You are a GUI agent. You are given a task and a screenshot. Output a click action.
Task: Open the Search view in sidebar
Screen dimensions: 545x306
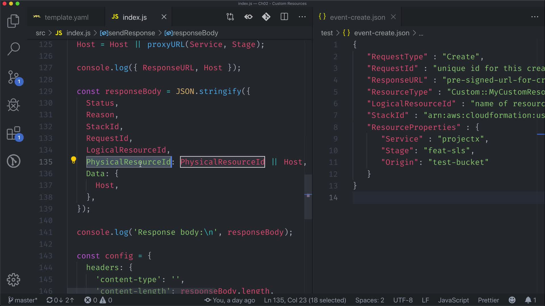coord(13,49)
